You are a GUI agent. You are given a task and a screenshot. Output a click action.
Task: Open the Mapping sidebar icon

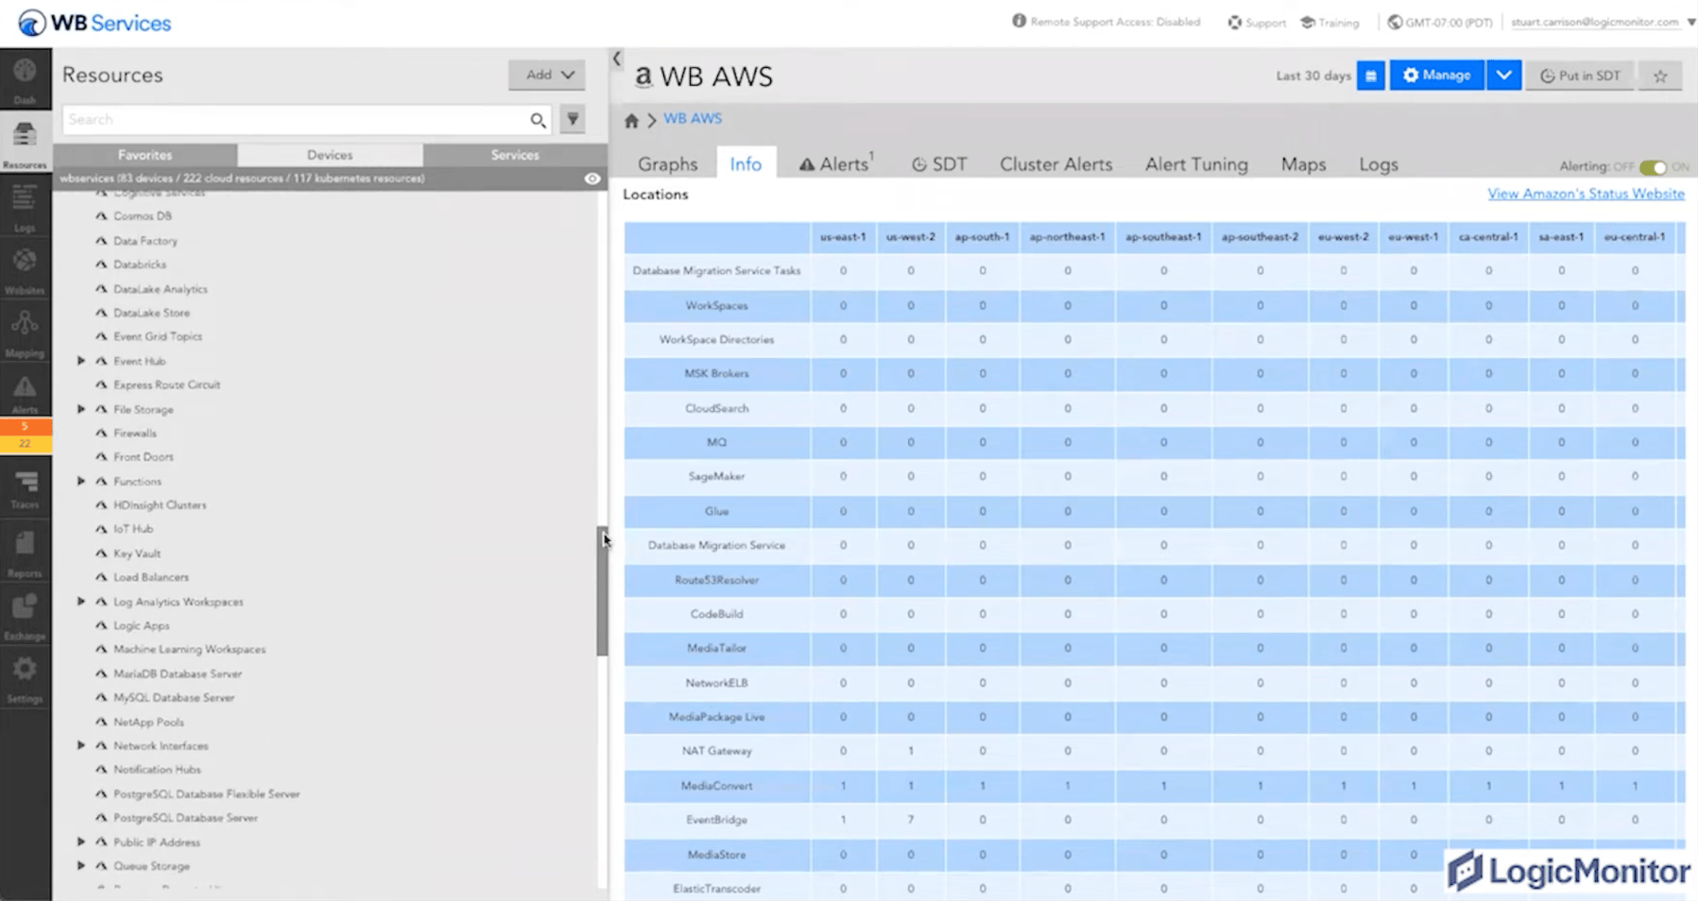(25, 333)
